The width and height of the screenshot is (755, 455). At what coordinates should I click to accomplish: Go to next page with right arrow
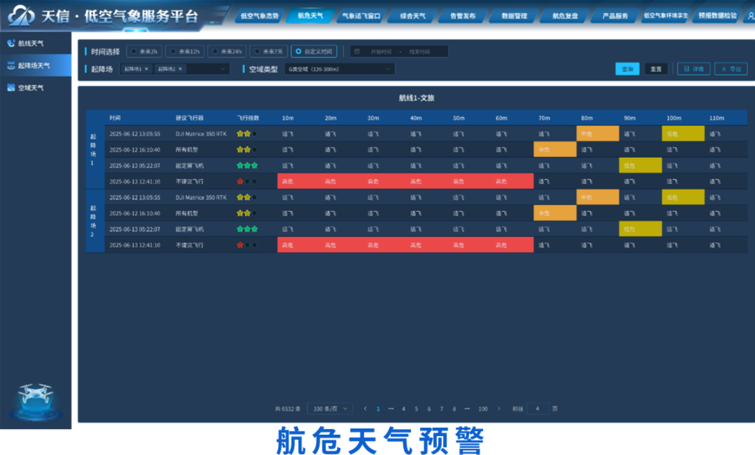tap(500, 409)
